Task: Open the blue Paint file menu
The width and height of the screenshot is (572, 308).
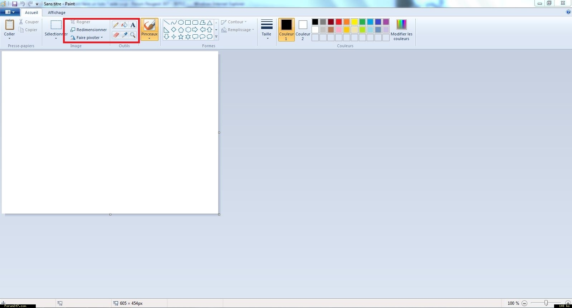Action: pos(10,12)
